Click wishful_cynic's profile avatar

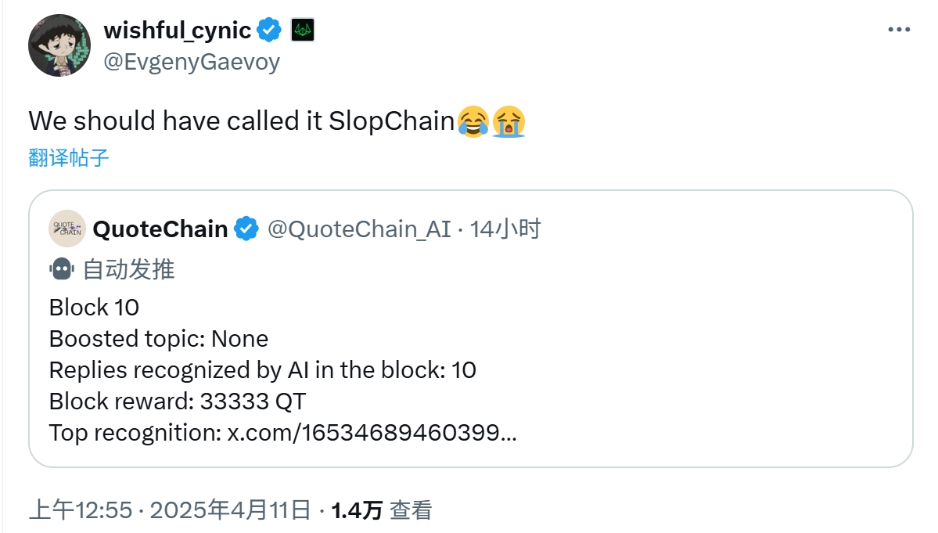[59, 45]
